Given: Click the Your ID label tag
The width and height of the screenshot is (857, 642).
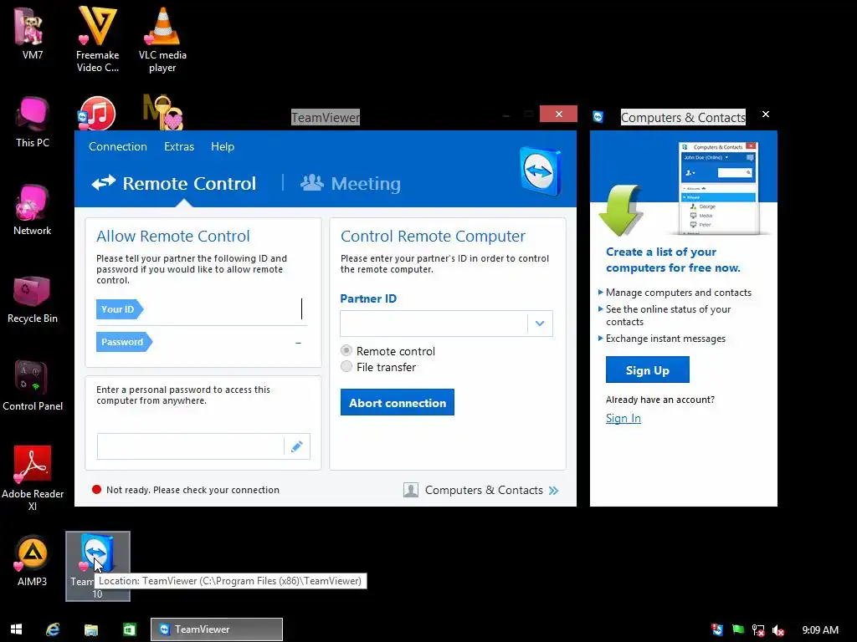Looking at the screenshot, I should [x=119, y=309].
